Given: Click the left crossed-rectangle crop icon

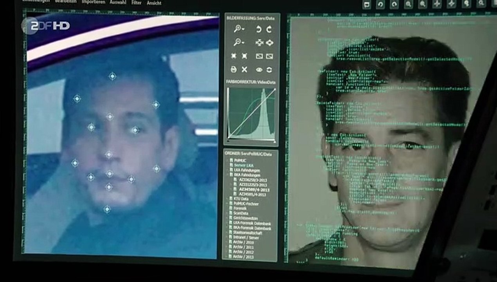Looking at the screenshot, I should pyautogui.click(x=259, y=56).
